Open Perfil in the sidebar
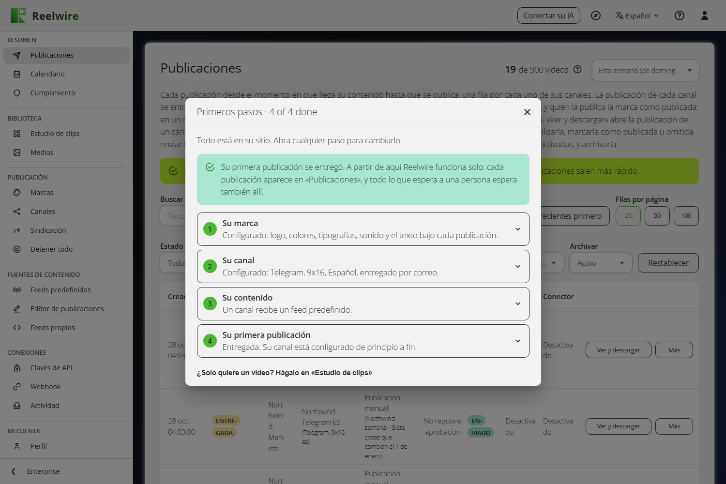726x484 pixels. [66, 446]
